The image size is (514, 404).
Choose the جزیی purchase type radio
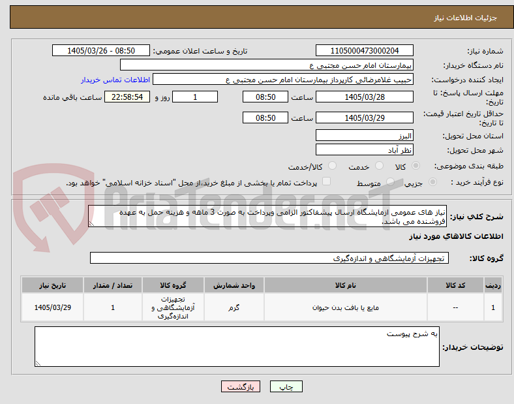[x=432, y=182]
